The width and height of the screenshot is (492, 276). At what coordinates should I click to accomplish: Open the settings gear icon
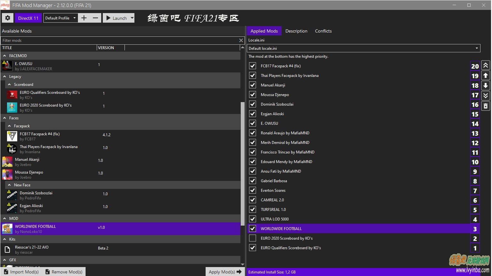[8, 18]
